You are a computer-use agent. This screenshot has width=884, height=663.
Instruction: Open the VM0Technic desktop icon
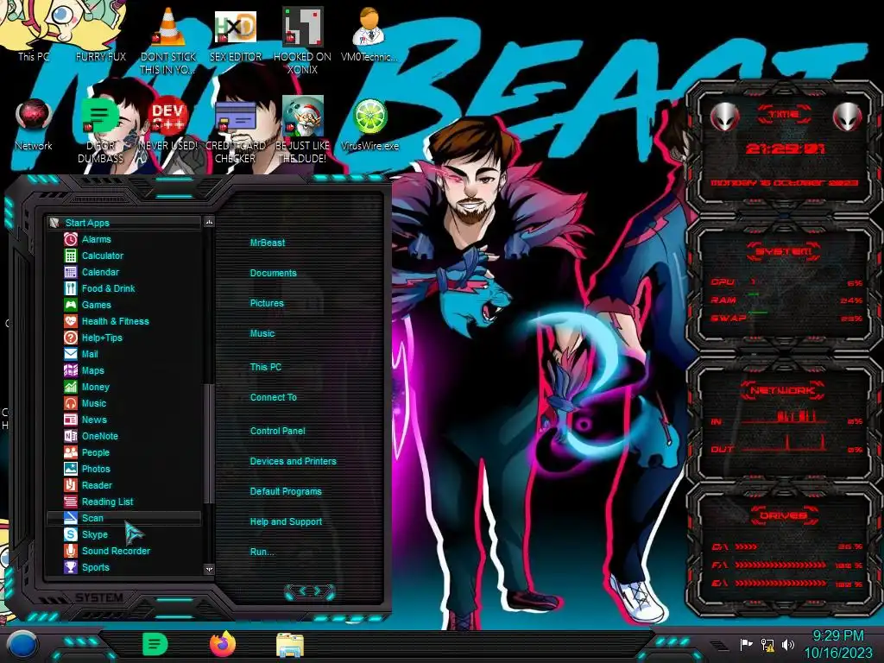369,34
